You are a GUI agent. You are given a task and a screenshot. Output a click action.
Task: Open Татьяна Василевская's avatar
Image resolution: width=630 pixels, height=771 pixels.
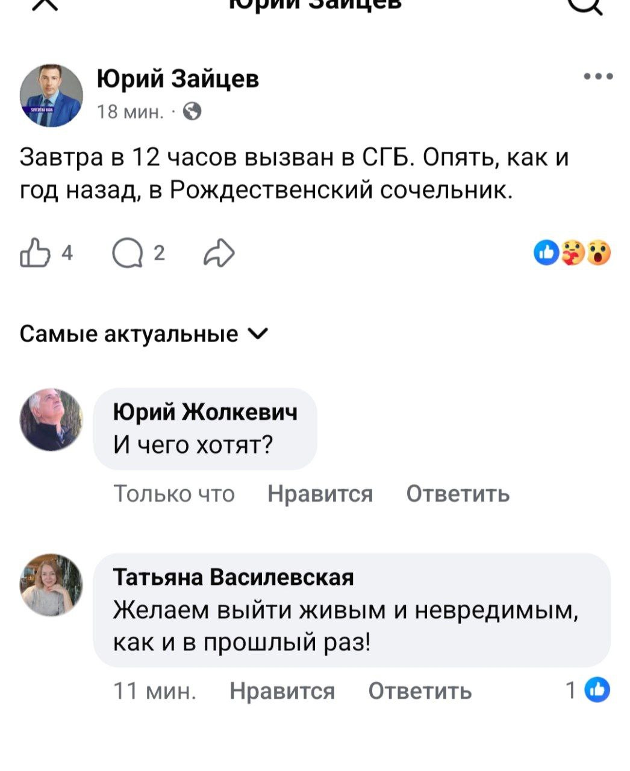point(51,584)
